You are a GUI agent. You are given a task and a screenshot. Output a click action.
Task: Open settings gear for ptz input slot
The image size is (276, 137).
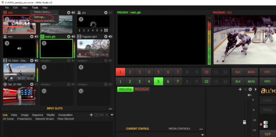point(106,12)
